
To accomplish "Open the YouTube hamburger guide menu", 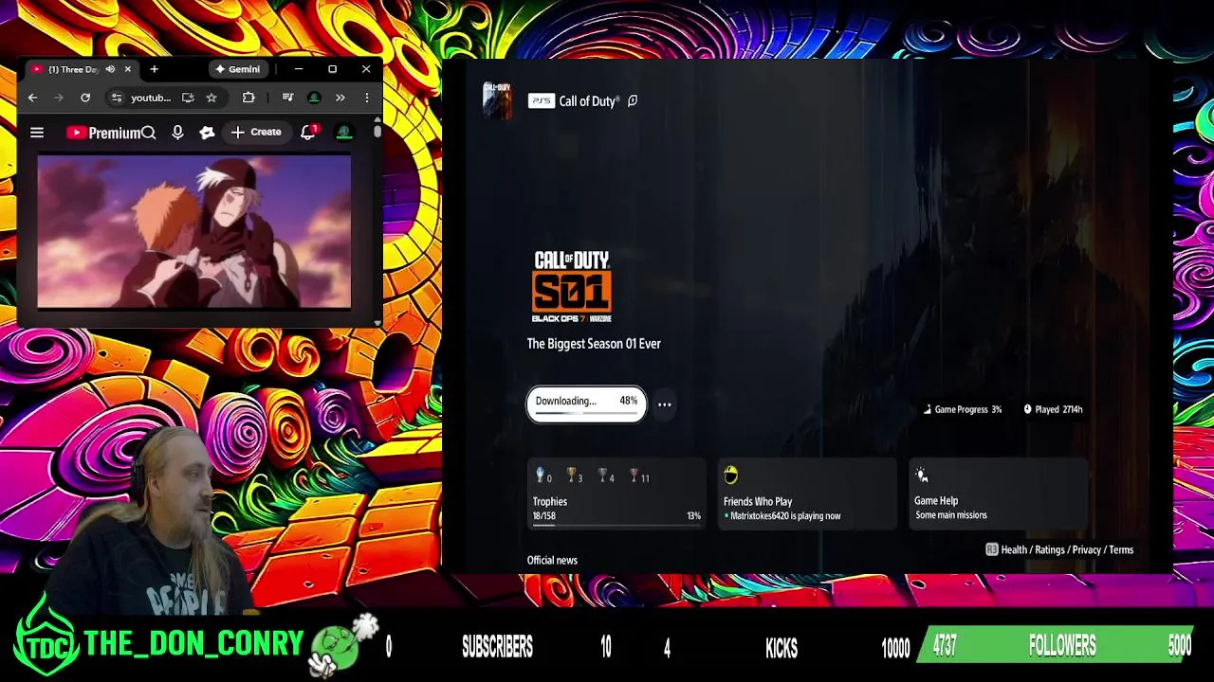I will coord(37,133).
